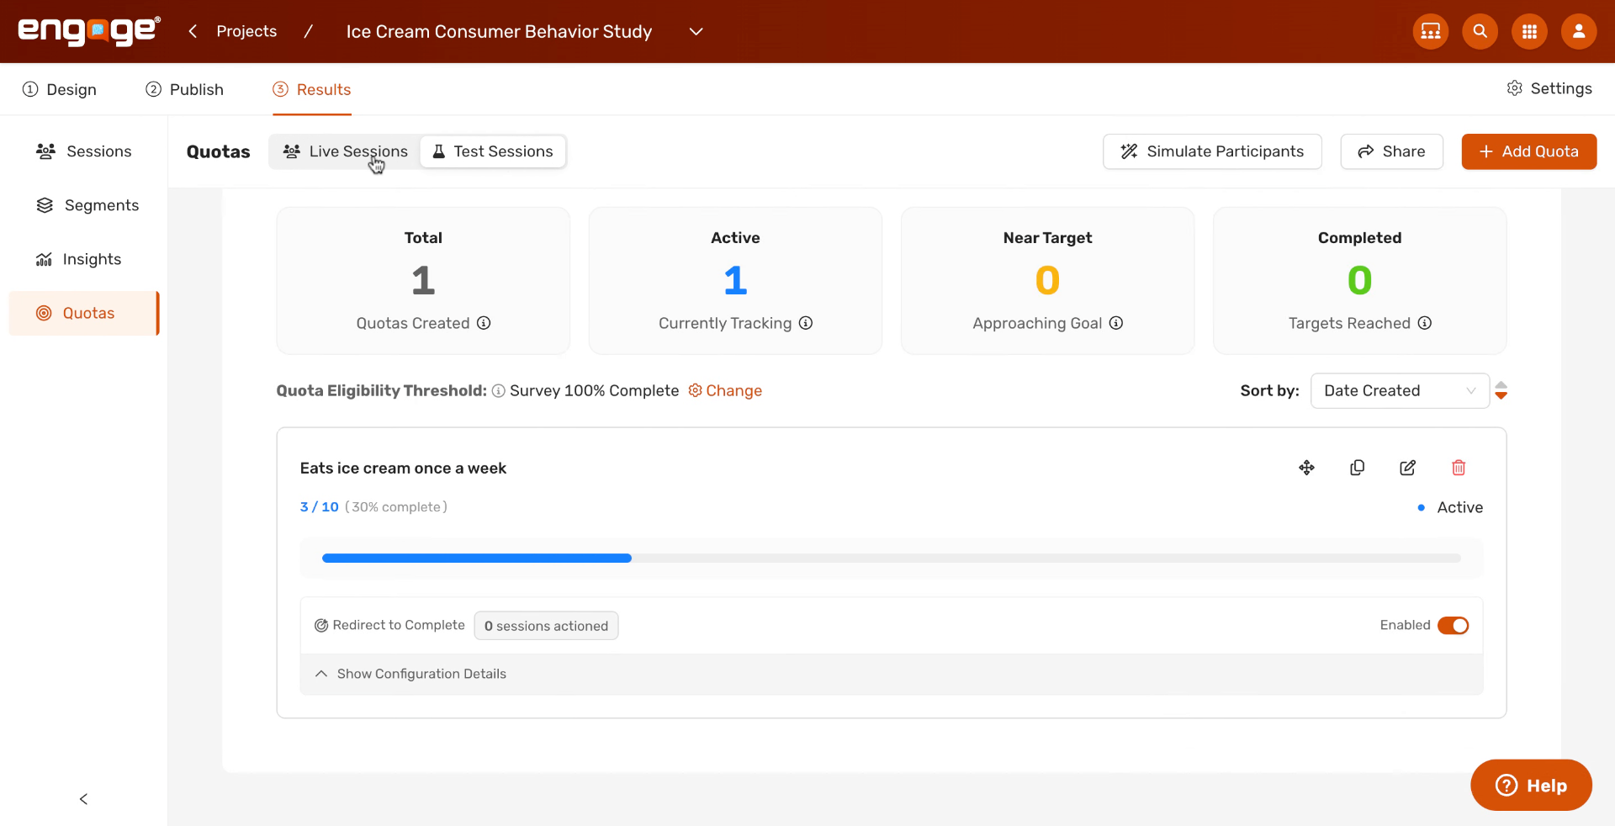Click the quota progress bar
The width and height of the screenshot is (1615, 826).
pyautogui.click(x=892, y=559)
